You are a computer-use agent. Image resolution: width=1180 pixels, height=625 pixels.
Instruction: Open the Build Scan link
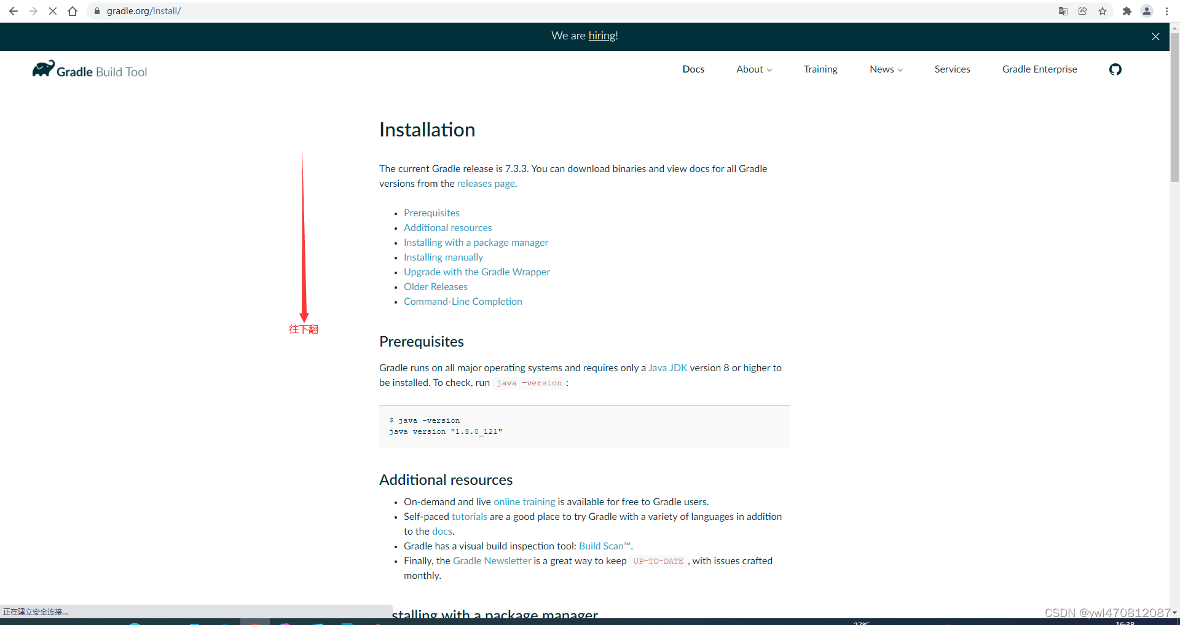[x=605, y=546]
